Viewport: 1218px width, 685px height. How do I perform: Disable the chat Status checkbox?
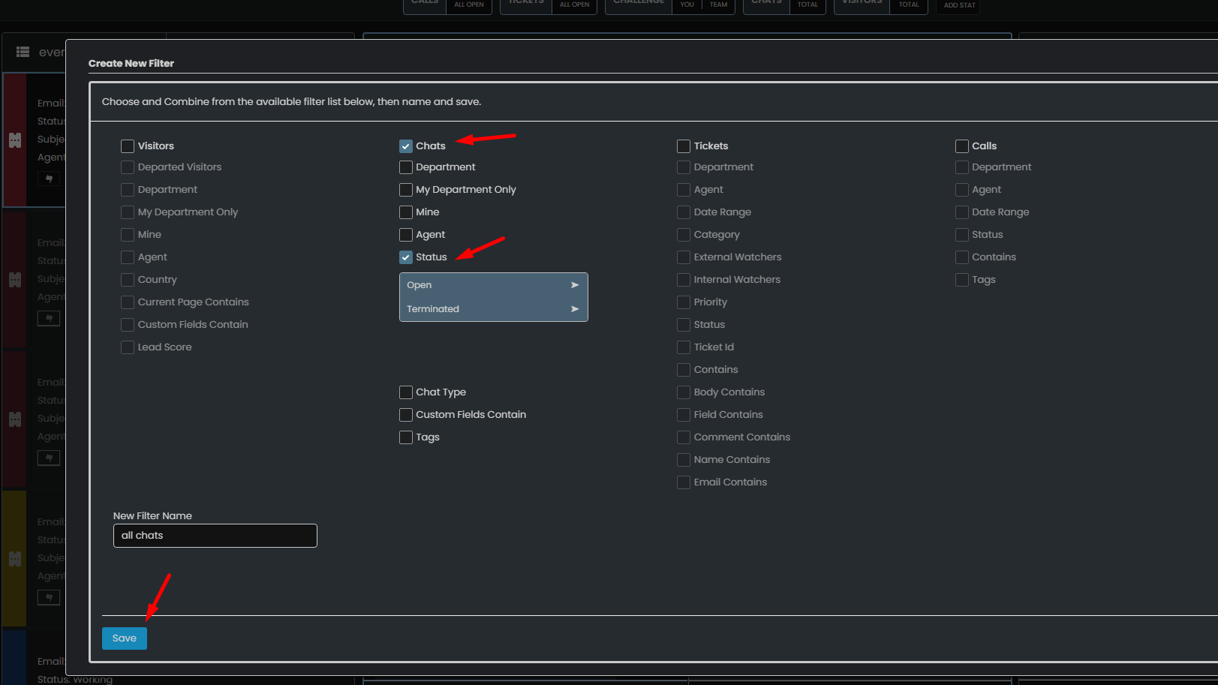(406, 257)
